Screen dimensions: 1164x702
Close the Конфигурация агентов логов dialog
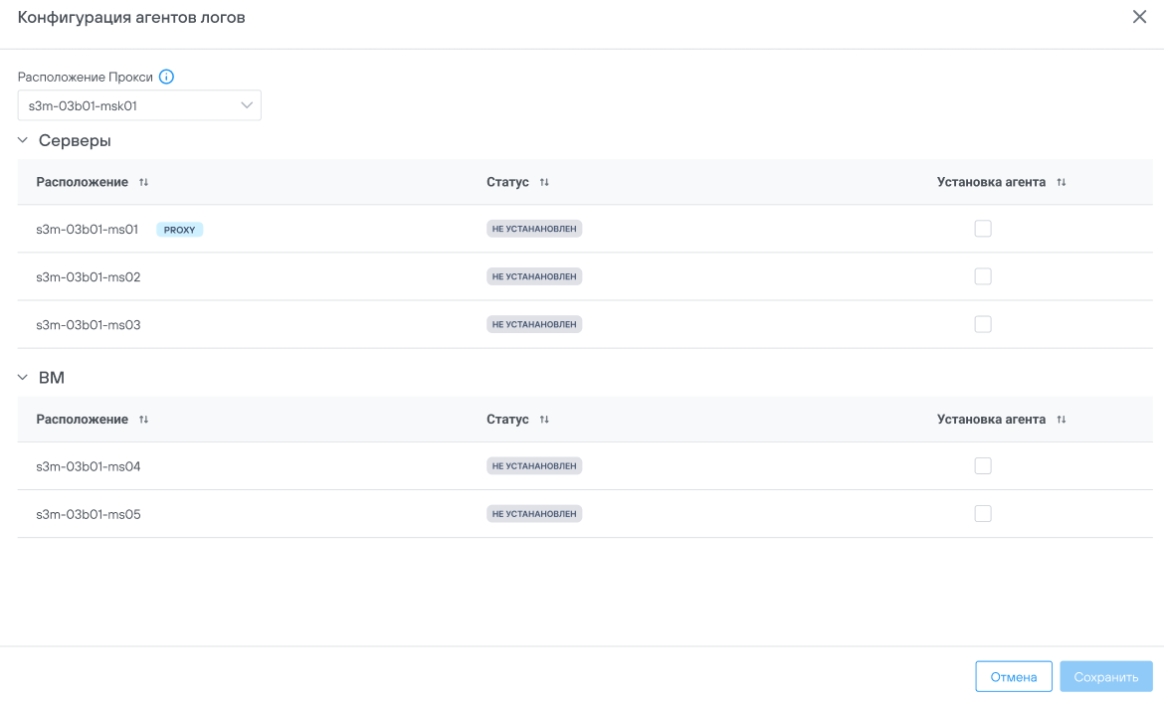click(1139, 17)
